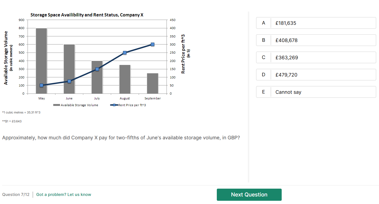379x204 pixels.
Task: Click the Question 7/12 progress counter
Action: pos(16,195)
